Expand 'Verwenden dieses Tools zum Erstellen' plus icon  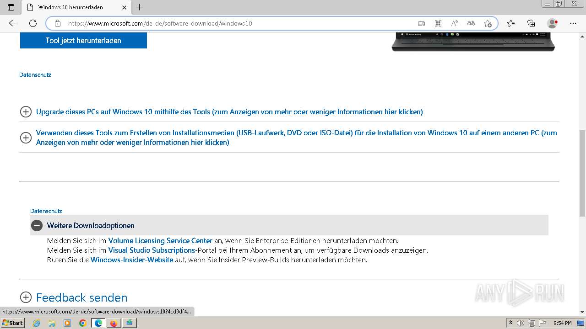pyautogui.click(x=26, y=137)
